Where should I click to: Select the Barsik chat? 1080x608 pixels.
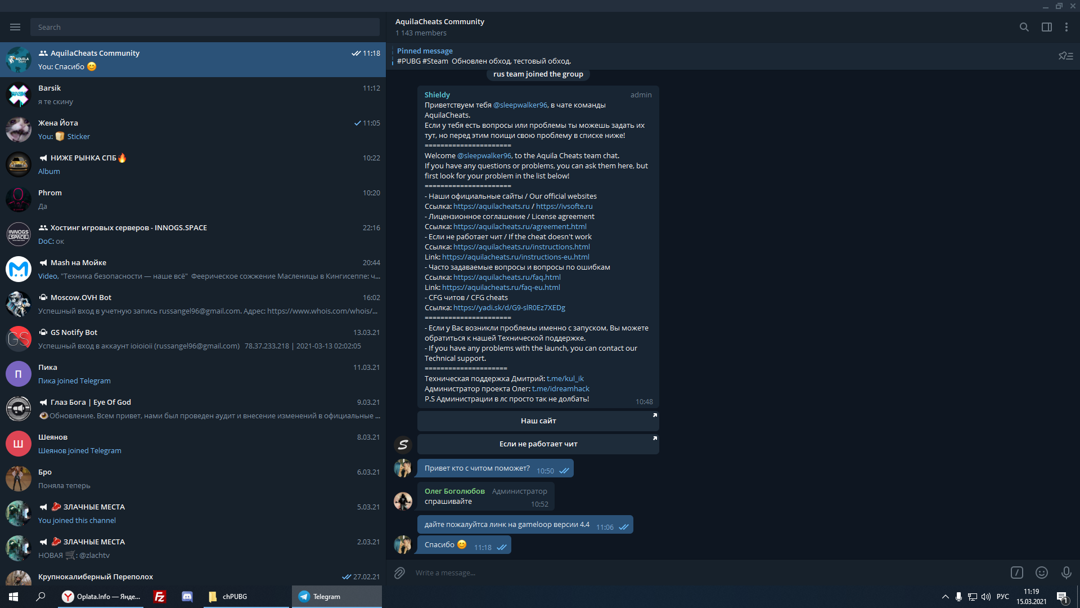[x=192, y=95]
